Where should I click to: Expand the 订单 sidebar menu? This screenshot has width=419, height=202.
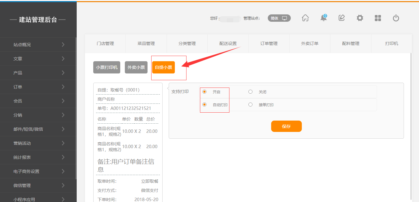click(x=38, y=87)
